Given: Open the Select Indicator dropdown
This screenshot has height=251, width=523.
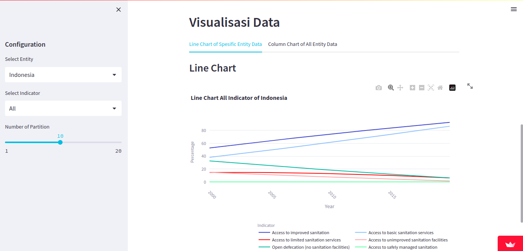Looking at the screenshot, I should tap(63, 108).
